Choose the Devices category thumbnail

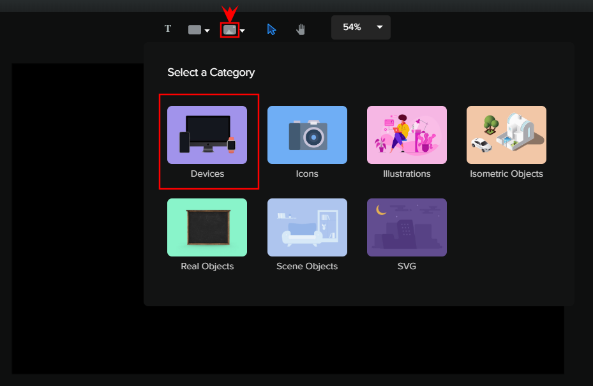(207, 135)
